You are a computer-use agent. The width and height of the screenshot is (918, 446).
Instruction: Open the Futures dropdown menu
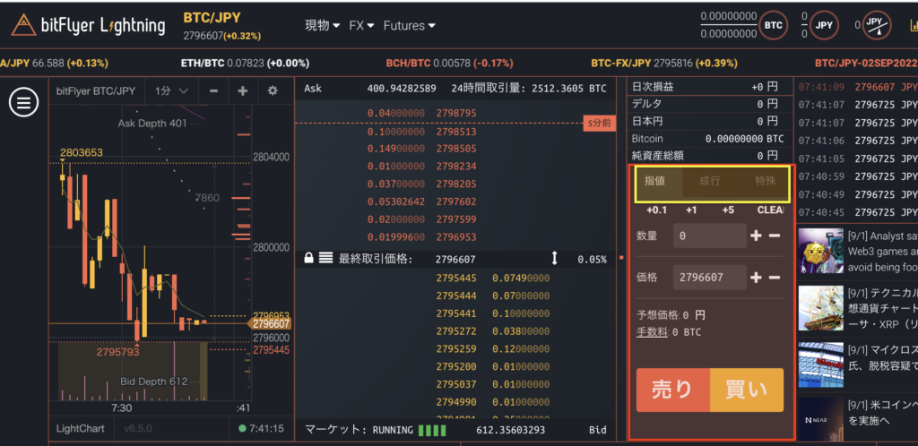tap(409, 26)
